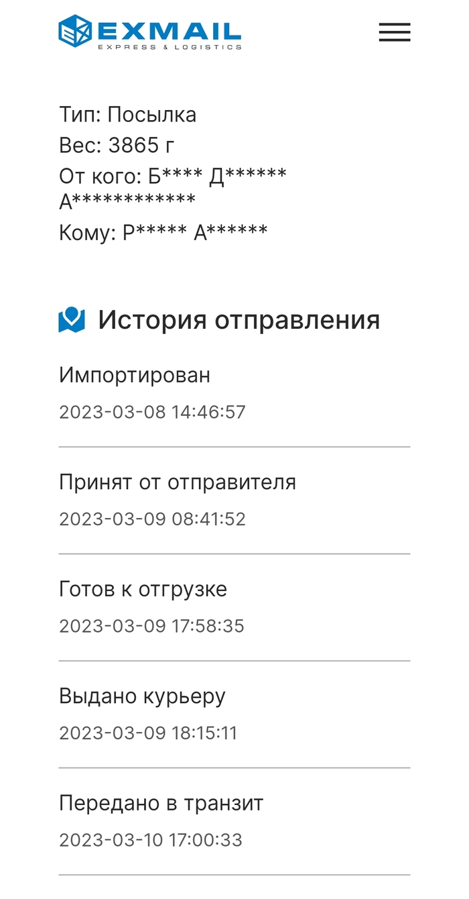Click the map pin icon beside История отправления
The width and height of the screenshot is (469, 899).
pyautogui.click(x=72, y=320)
